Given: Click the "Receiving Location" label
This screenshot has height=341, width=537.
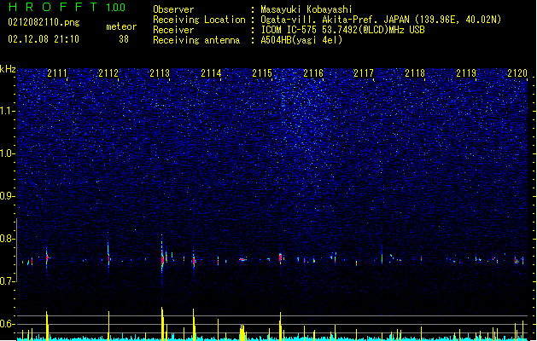Looking at the screenshot, I should pos(199,20).
